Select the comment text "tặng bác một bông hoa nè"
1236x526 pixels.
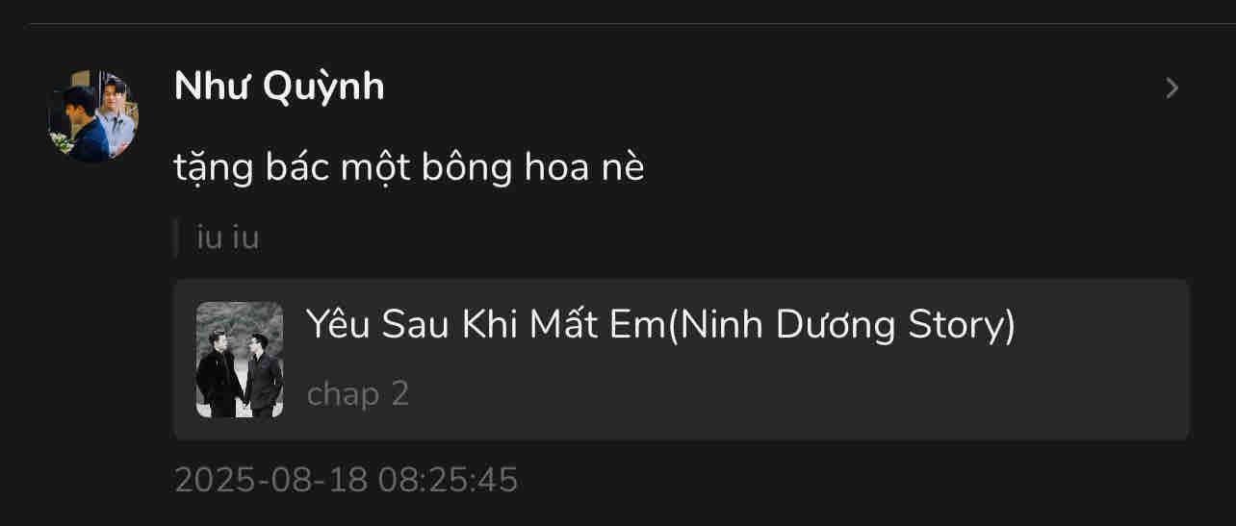click(409, 168)
